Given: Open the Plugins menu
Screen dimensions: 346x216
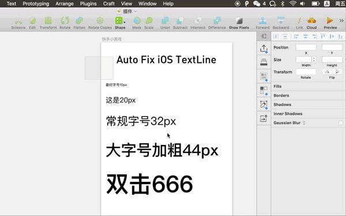Looking at the screenshot, I should point(88,3).
